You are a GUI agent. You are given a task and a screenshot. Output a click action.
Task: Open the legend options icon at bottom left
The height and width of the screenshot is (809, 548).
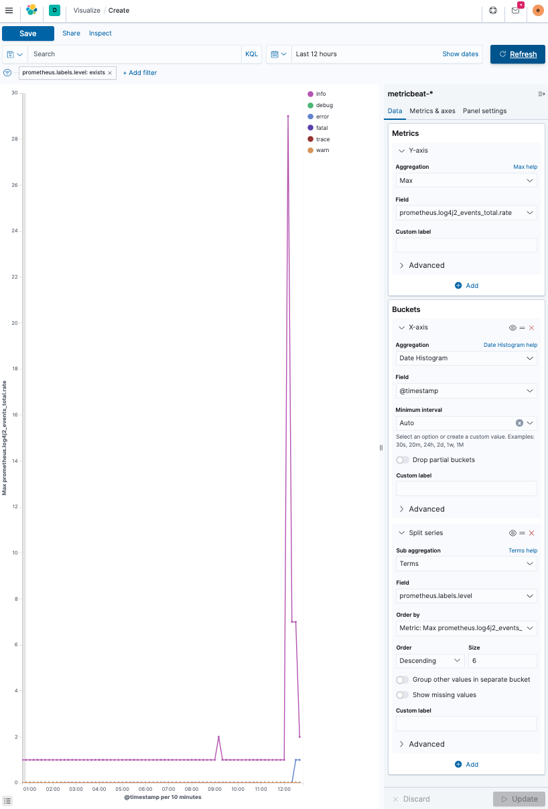point(7,801)
